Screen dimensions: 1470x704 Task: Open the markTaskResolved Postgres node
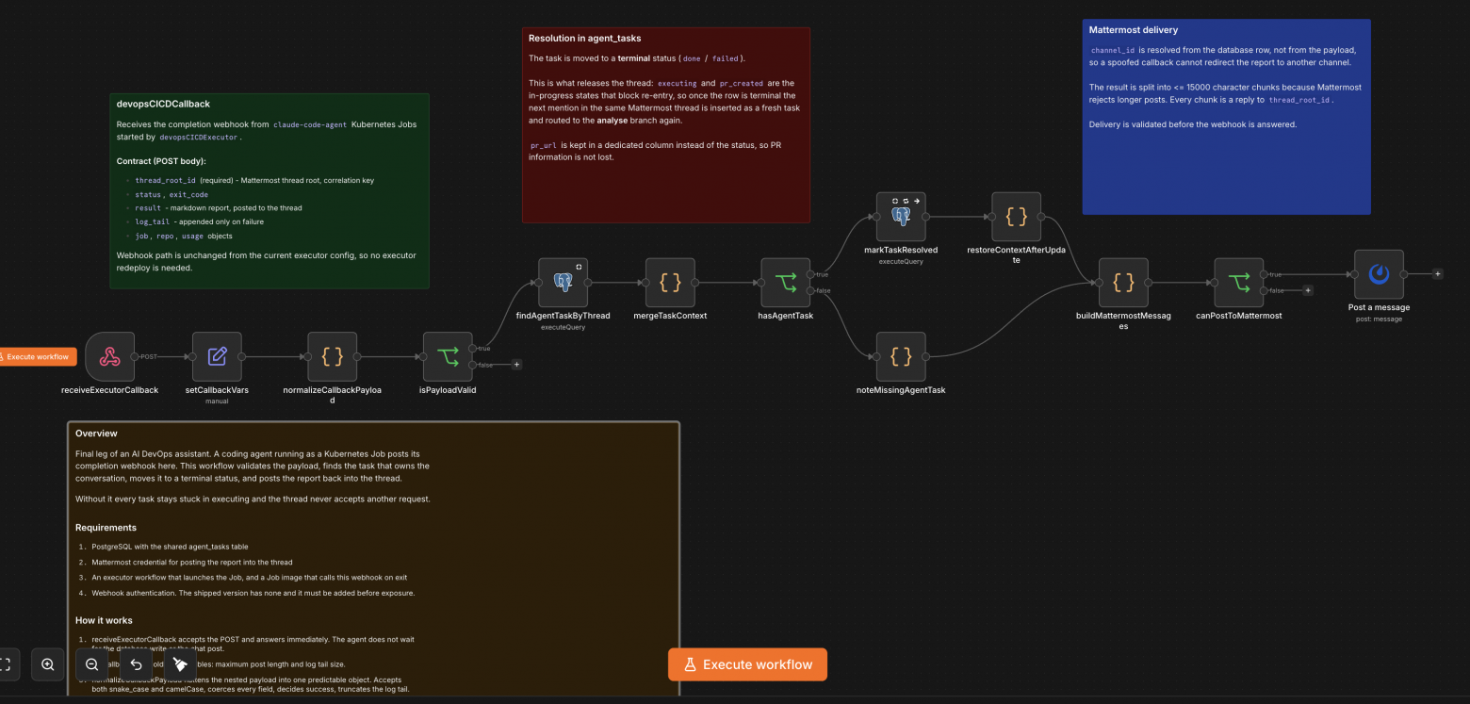901,217
